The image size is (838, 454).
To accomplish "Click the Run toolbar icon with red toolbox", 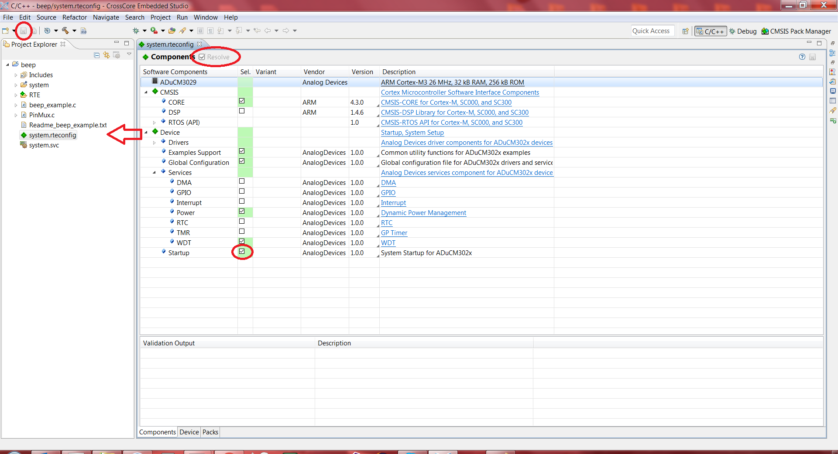I will pyautogui.click(x=154, y=31).
